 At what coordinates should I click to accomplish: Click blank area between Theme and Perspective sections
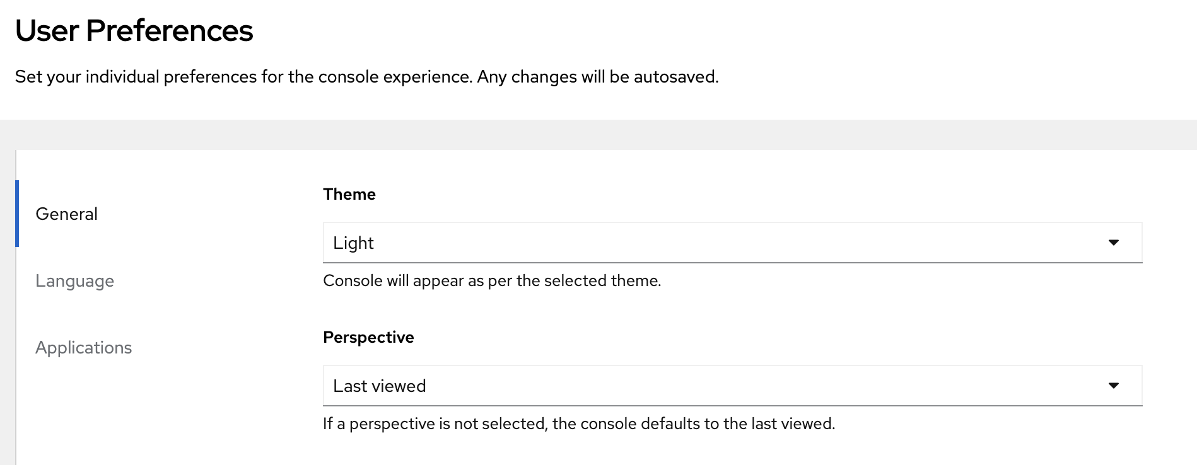point(732,309)
